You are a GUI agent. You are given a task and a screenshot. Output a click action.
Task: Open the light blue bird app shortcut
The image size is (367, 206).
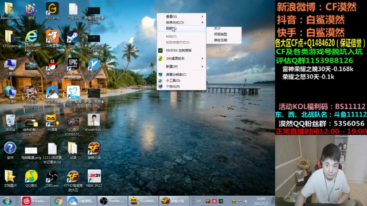[x=73, y=94]
